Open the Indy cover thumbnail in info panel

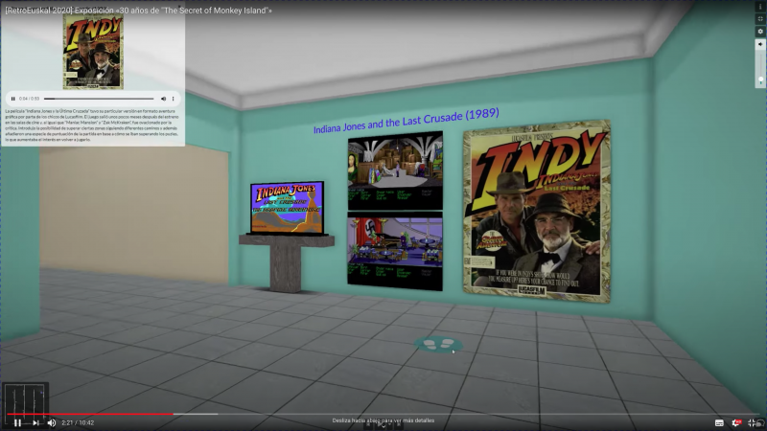point(93,52)
